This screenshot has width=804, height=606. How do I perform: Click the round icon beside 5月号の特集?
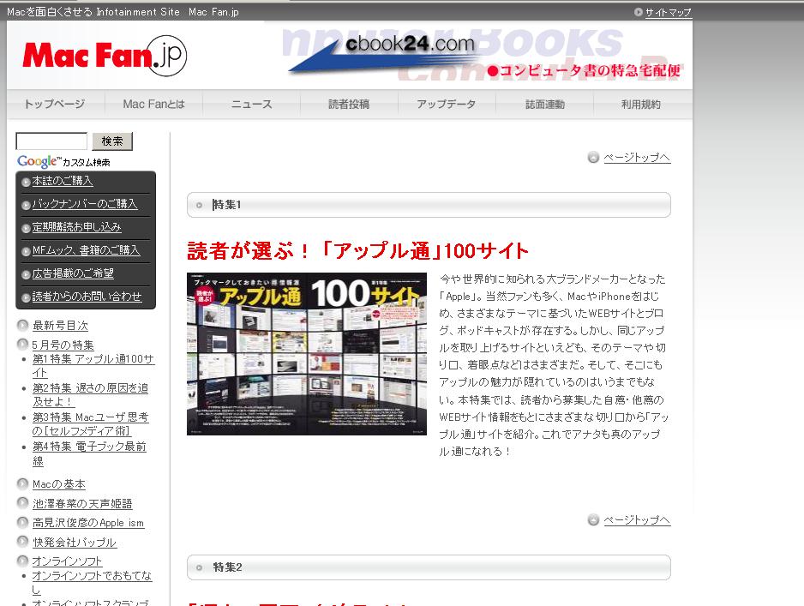pyautogui.click(x=22, y=344)
